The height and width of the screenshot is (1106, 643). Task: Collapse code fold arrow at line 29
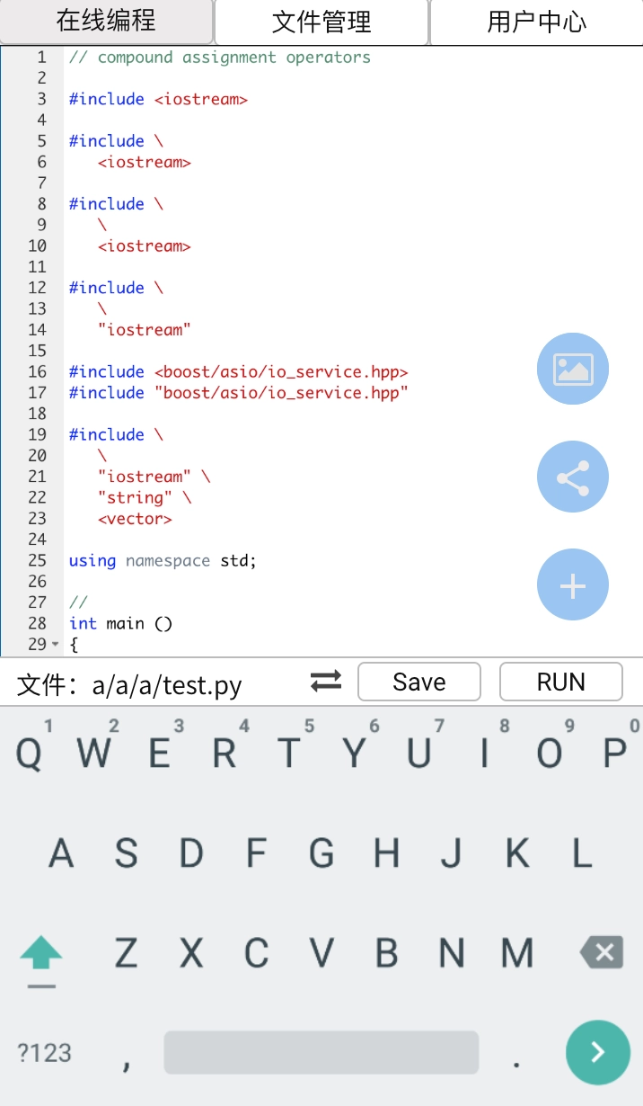(x=55, y=645)
